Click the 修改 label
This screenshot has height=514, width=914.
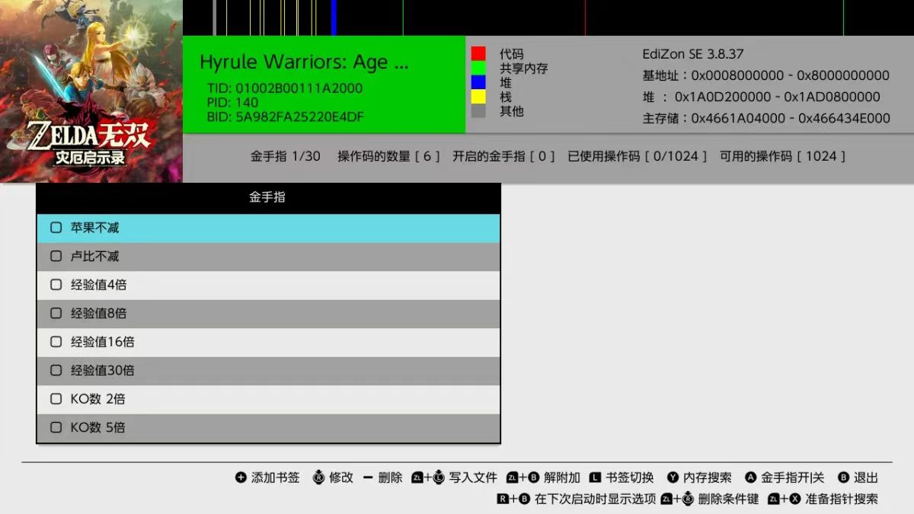[x=341, y=477]
